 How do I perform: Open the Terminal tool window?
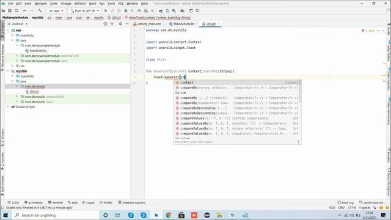point(56,202)
